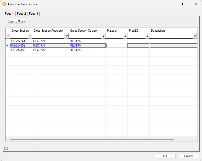The image size is (202, 161).
Task: Click the Cross Section Accurate filter icon
Action: click(66, 36)
